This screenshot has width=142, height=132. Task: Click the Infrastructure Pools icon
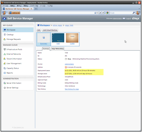(5, 49)
